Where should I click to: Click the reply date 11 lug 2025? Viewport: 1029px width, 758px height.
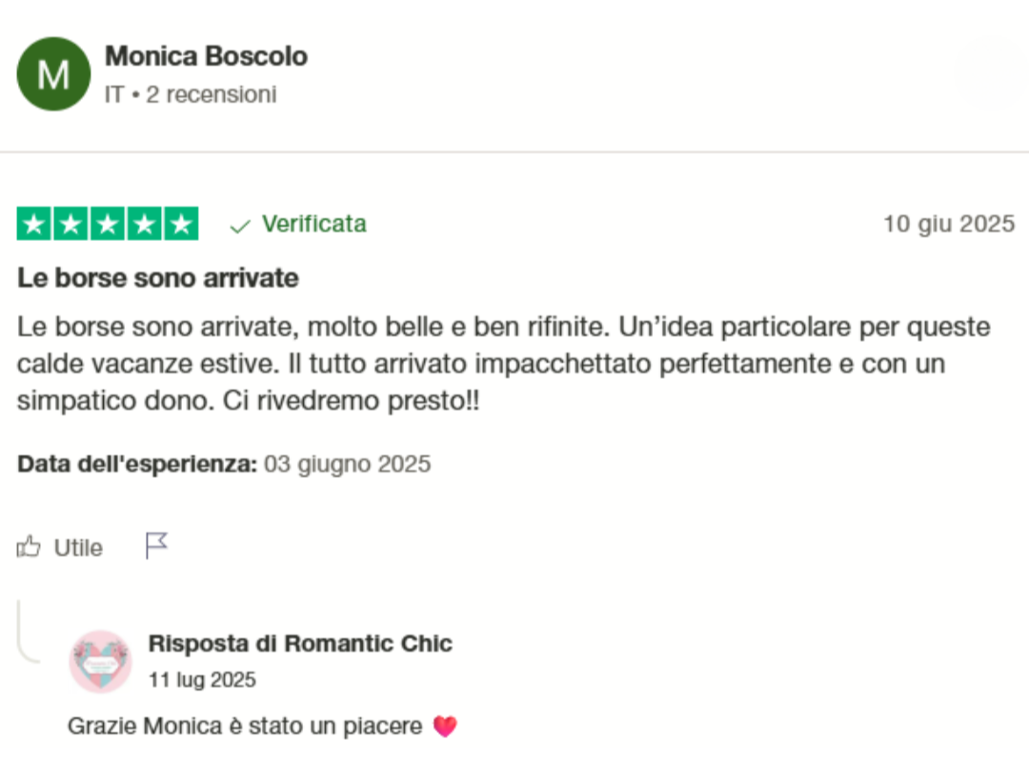tap(202, 680)
